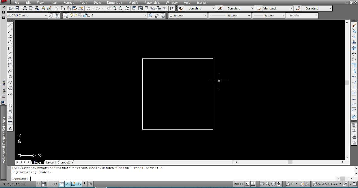Screen dimensions: 358x188
Task: Open the Dimension menu
Action: coord(115,2)
